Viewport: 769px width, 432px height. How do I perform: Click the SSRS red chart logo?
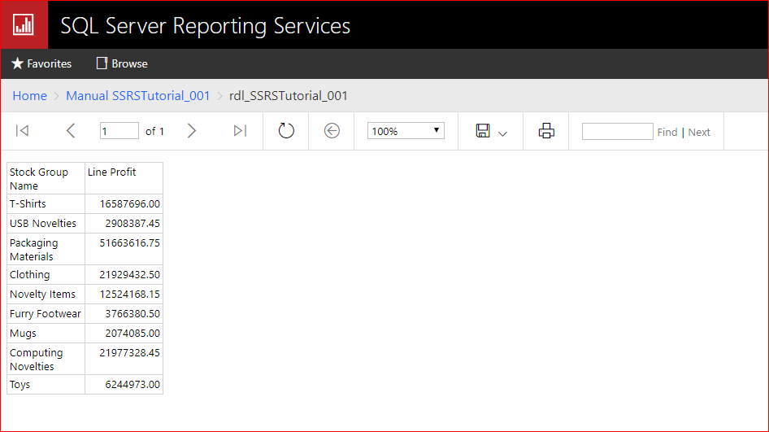coord(24,24)
